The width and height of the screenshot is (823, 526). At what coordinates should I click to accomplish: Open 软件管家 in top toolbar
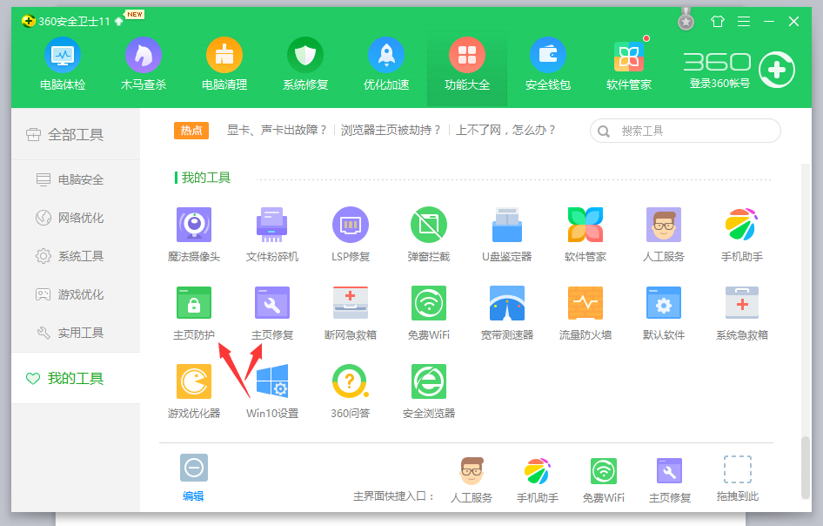click(628, 64)
